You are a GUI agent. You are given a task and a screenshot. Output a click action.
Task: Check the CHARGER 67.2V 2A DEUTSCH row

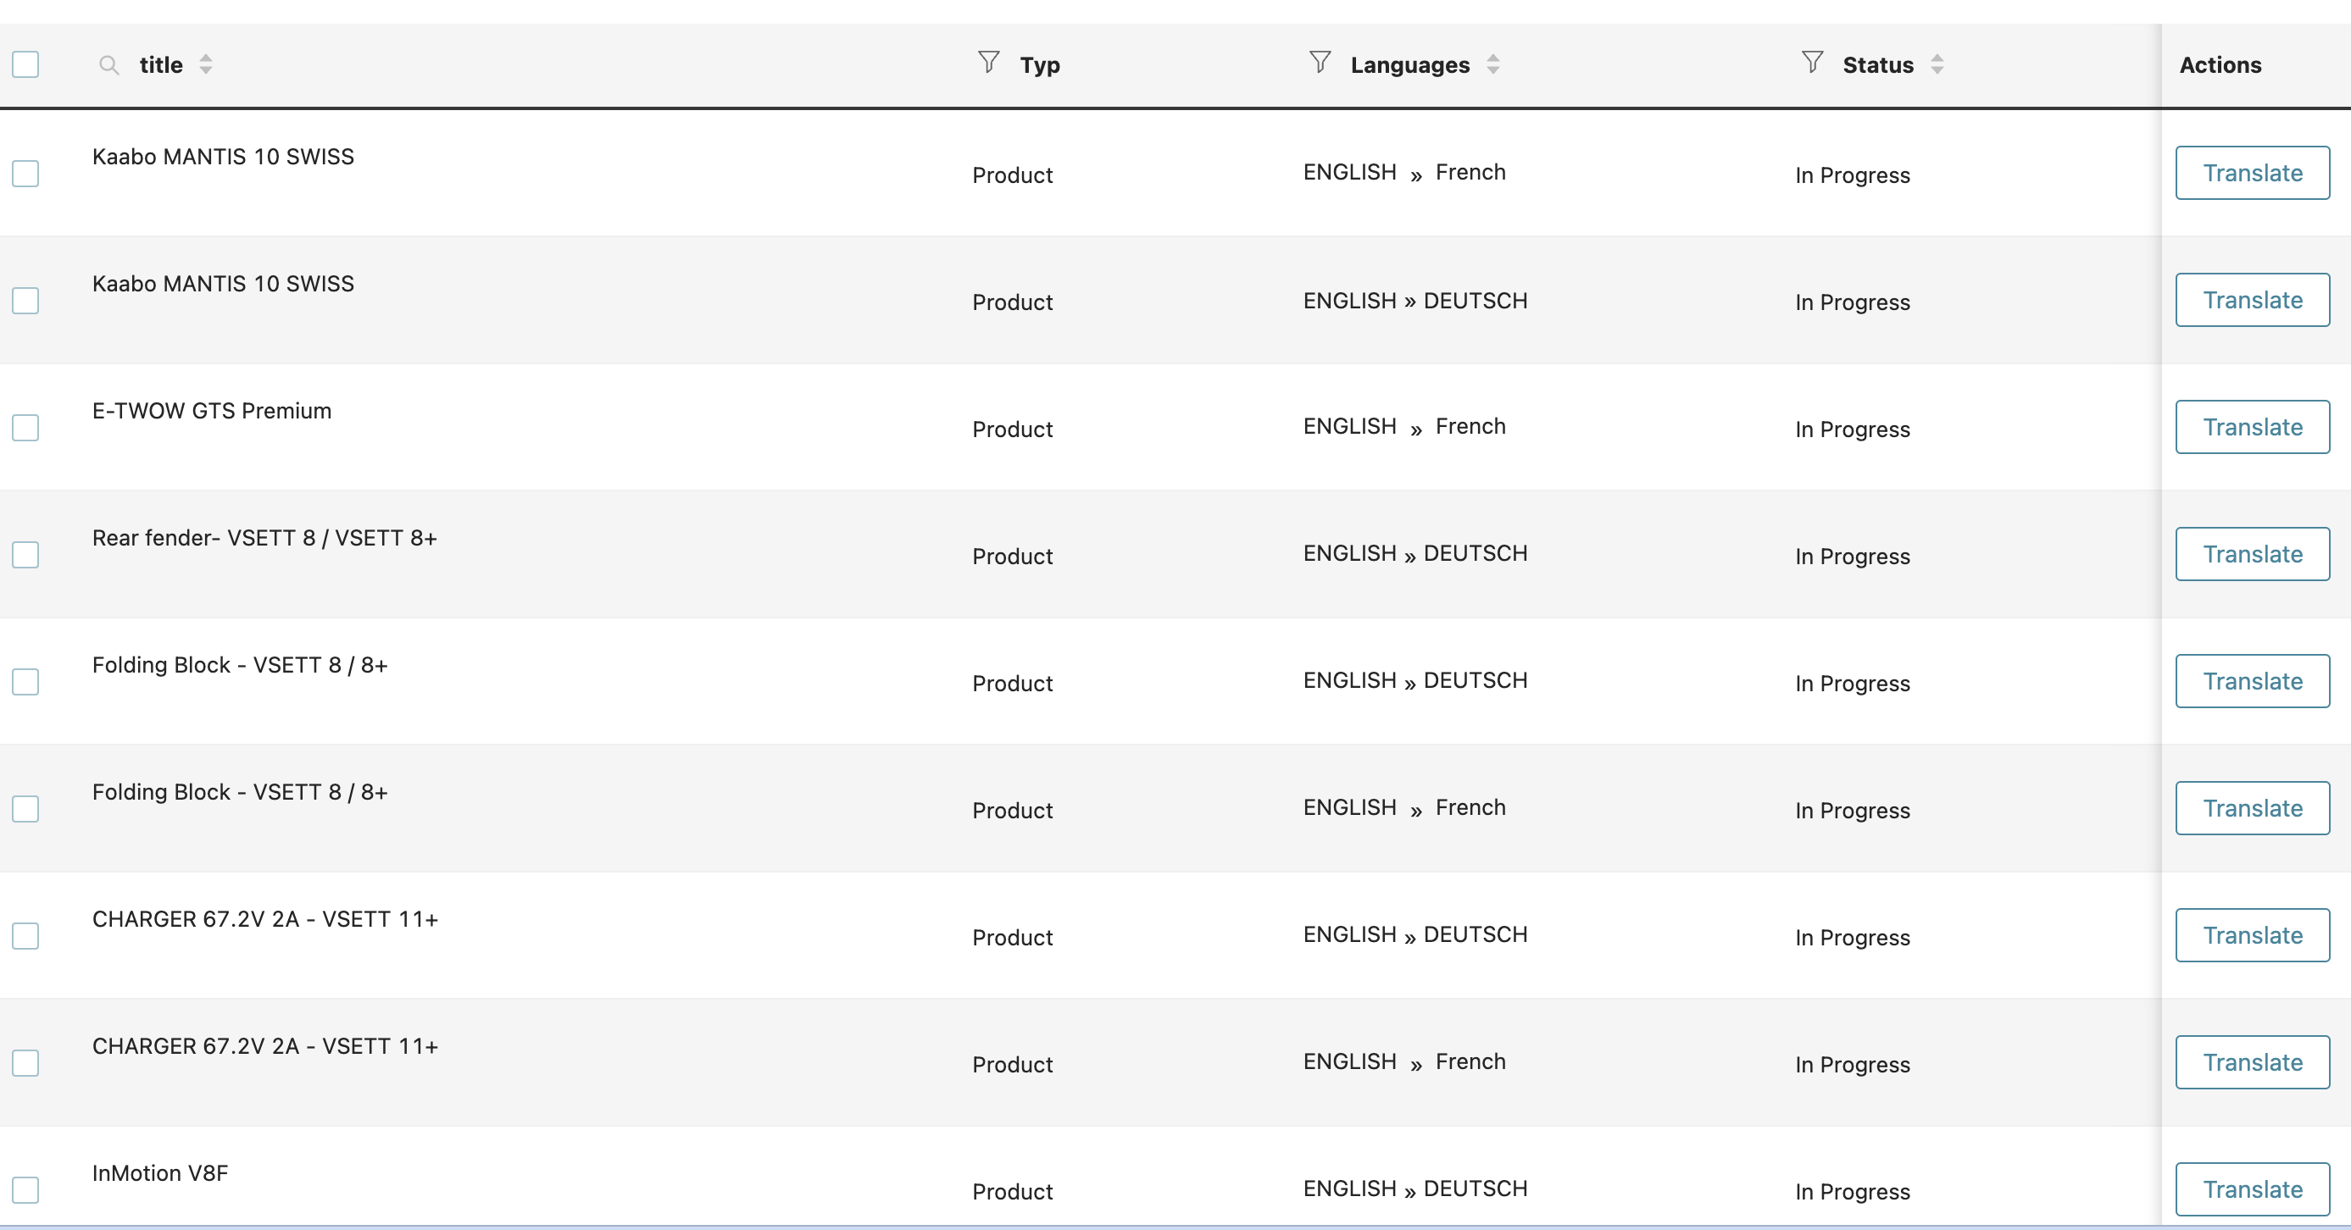(x=25, y=935)
